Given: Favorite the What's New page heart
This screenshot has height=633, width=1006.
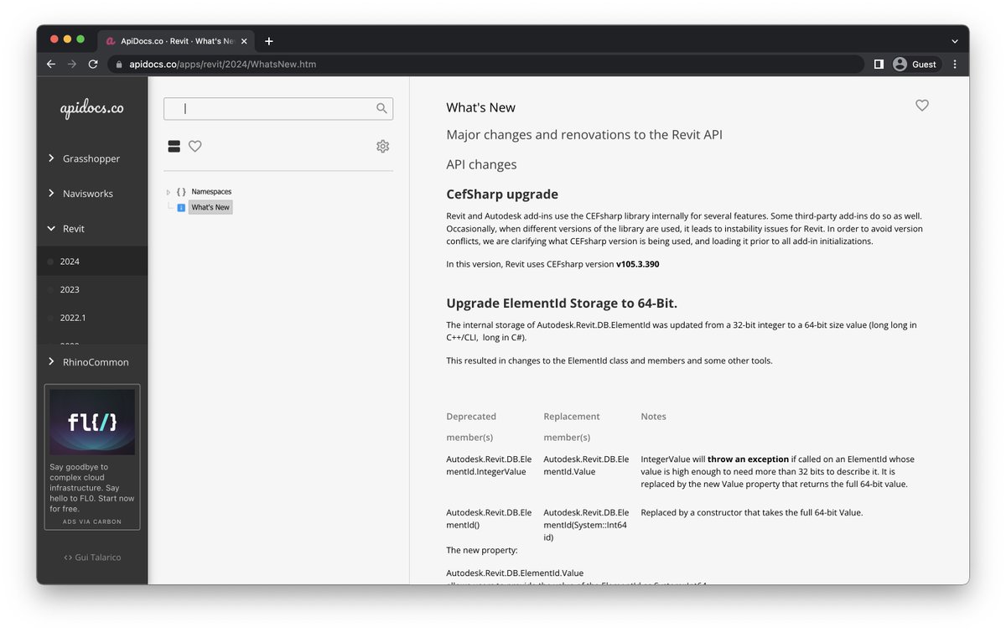Looking at the screenshot, I should click(x=922, y=106).
